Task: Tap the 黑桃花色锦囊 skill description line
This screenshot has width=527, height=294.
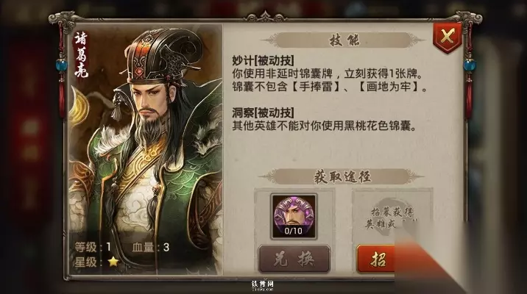Action: (x=325, y=126)
